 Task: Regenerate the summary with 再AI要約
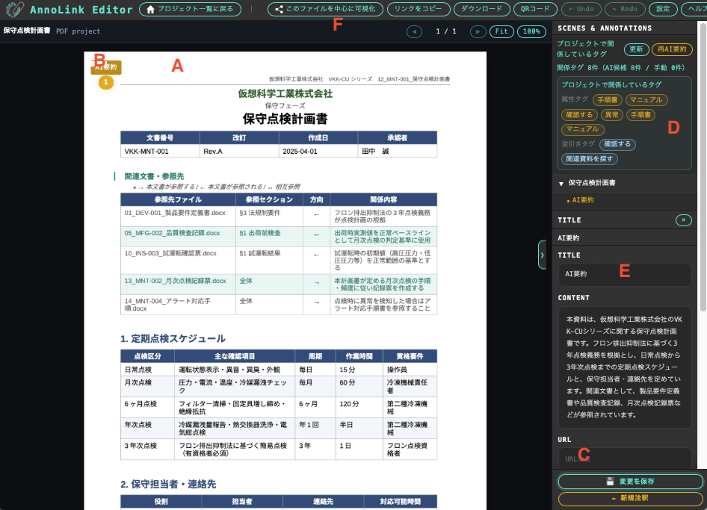[x=672, y=49]
